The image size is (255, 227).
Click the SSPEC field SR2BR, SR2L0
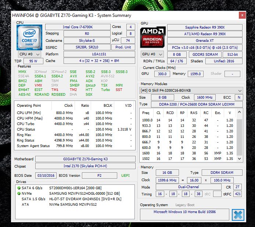click(87, 47)
